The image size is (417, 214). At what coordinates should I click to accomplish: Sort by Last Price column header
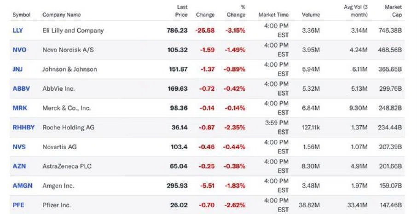pyautogui.click(x=181, y=11)
